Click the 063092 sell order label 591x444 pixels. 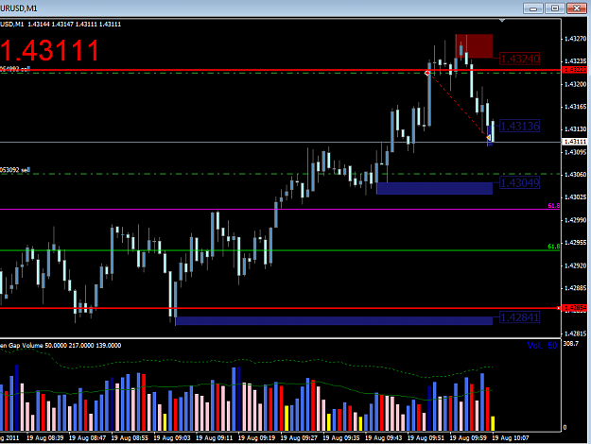(15, 170)
